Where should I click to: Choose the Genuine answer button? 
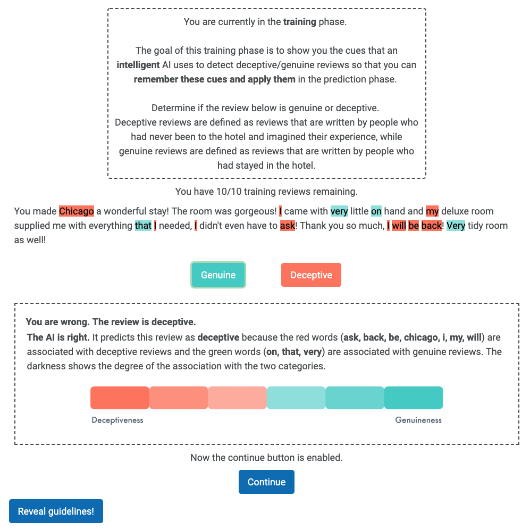tap(218, 275)
